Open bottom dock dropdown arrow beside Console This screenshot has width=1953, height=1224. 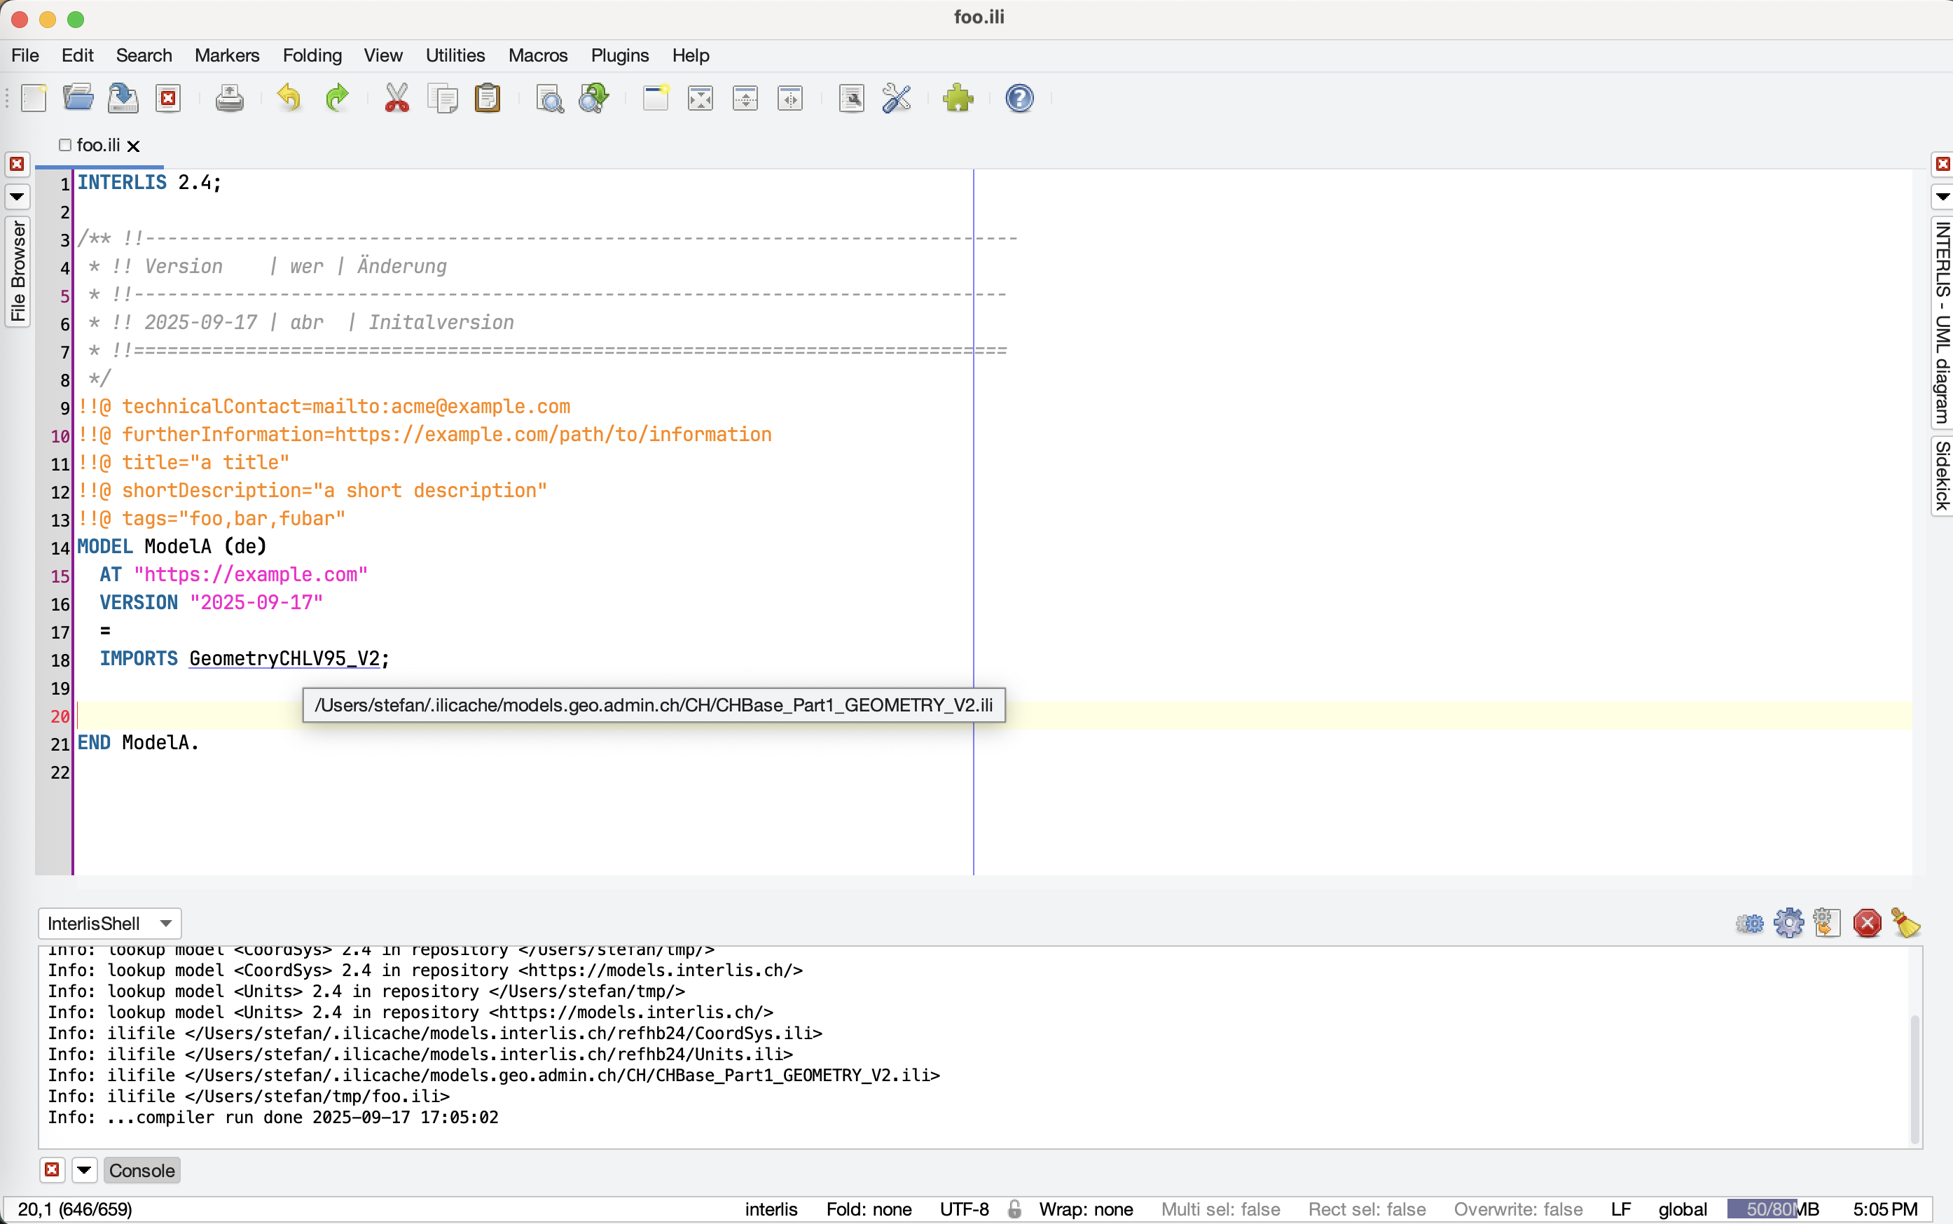(84, 1171)
